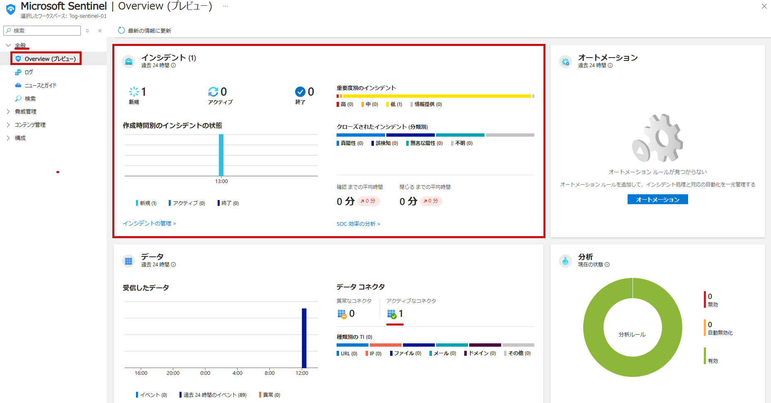Collapse the 全般 section chevron
771x403 pixels.
8,45
